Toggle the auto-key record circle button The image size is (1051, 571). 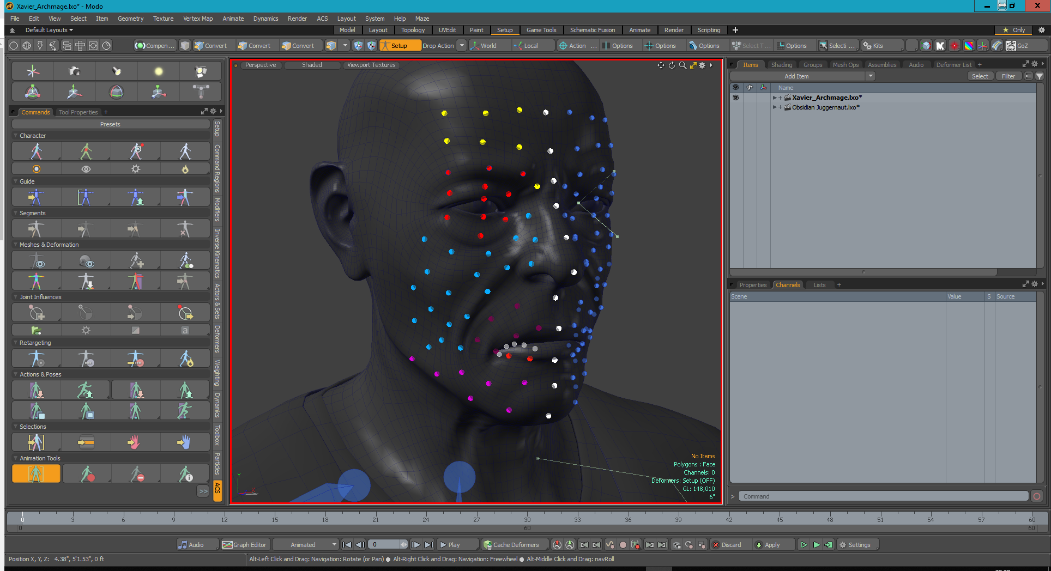tap(623, 545)
